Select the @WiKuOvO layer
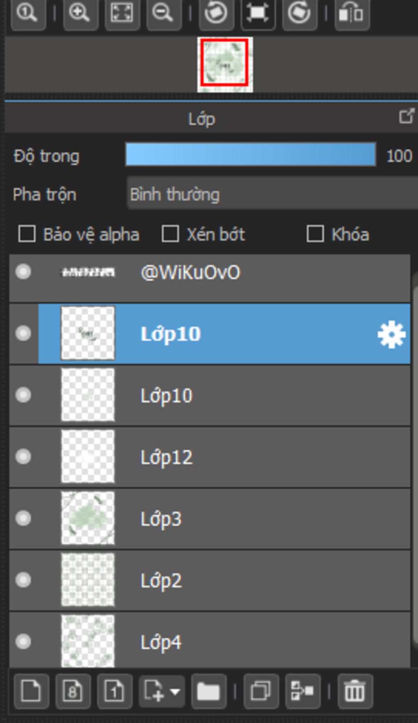418x723 pixels. tap(210, 278)
